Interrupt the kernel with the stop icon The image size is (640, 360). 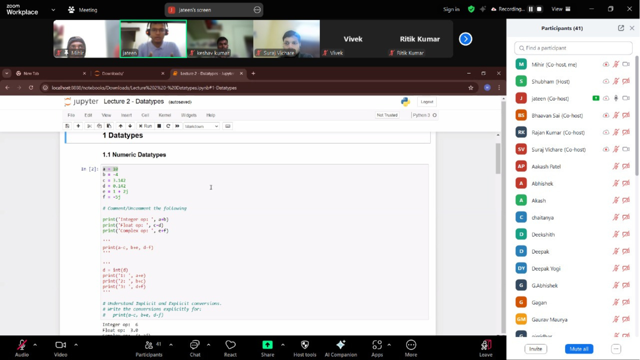[x=159, y=126]
